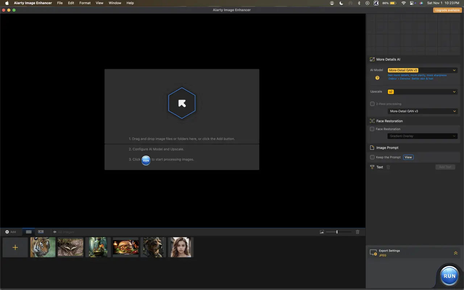
Task: Click the AI Model help question mark icon
Action: coord(377,78)
